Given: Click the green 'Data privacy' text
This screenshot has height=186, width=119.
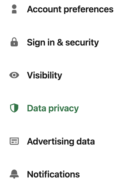Looking at the screenshot, I should coord(53,108).
